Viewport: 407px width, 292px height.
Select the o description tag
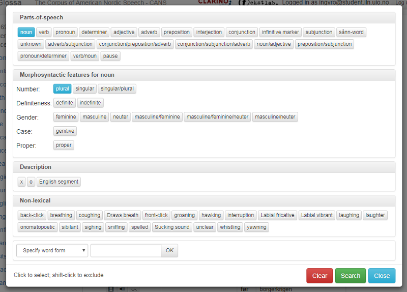31,182
